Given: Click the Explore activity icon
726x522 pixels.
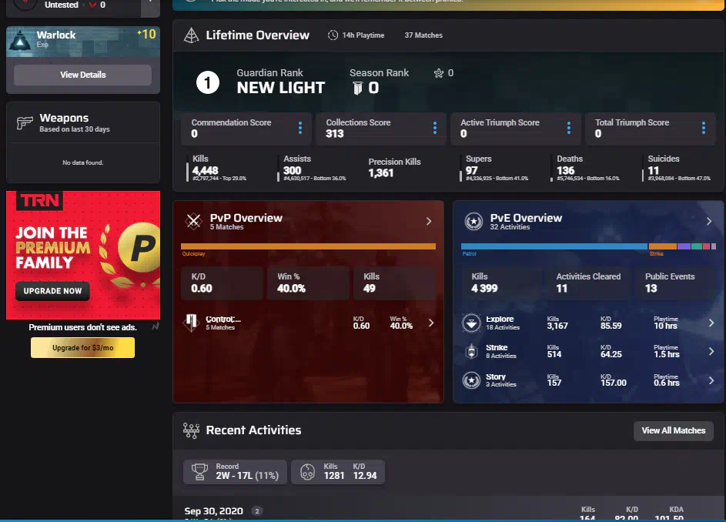Looking at the screenshot, I should pyautogui.click(x=471, y=323).
